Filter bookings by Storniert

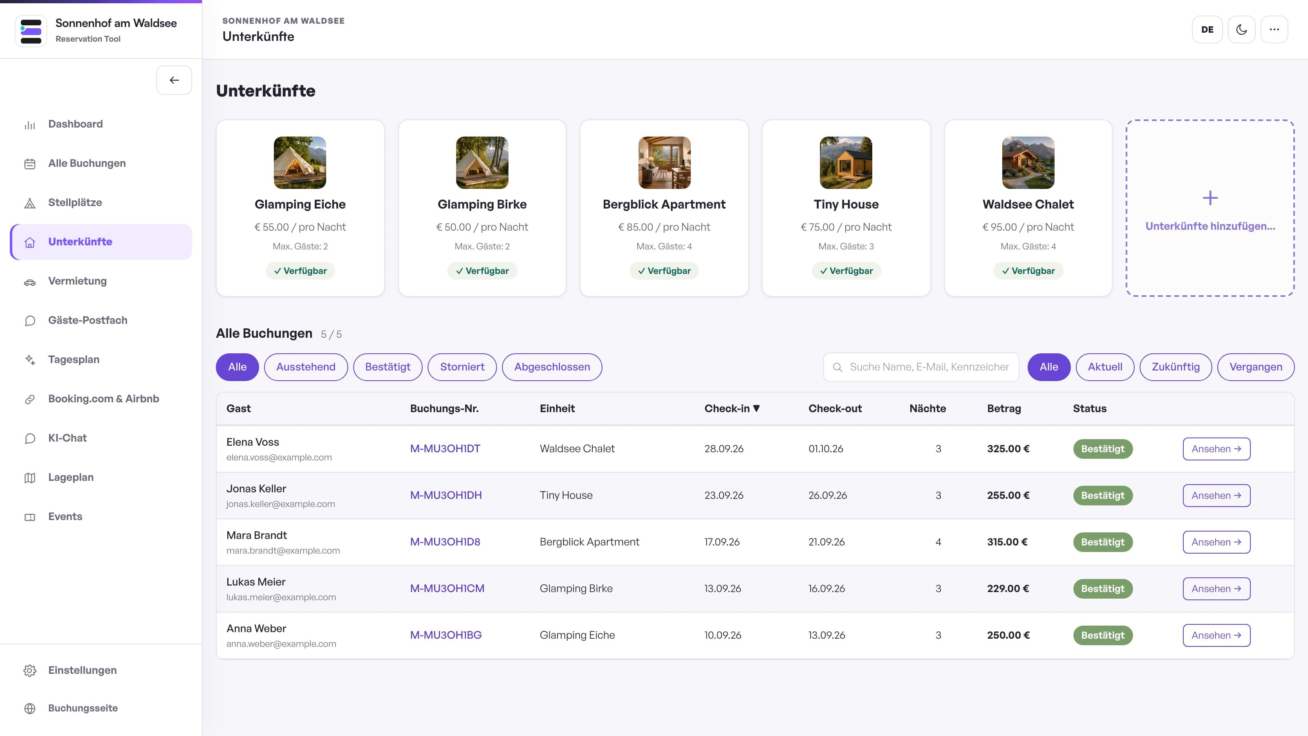click(x=462, y=367)
